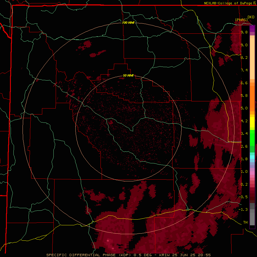Click the 2.6 value on the color scale

coord(244,146)
